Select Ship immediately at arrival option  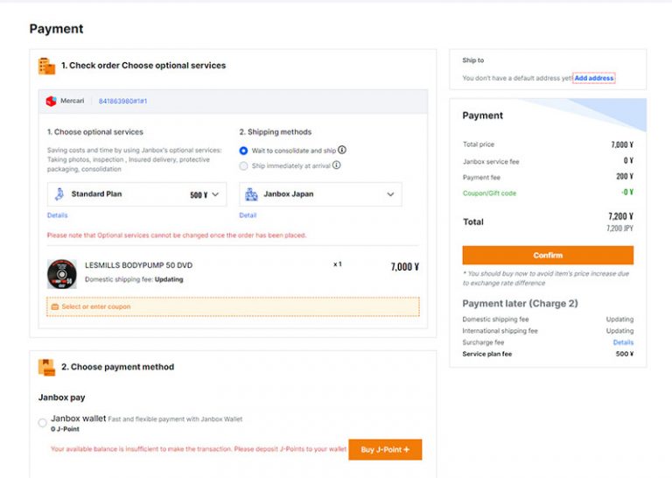[244, 165]
